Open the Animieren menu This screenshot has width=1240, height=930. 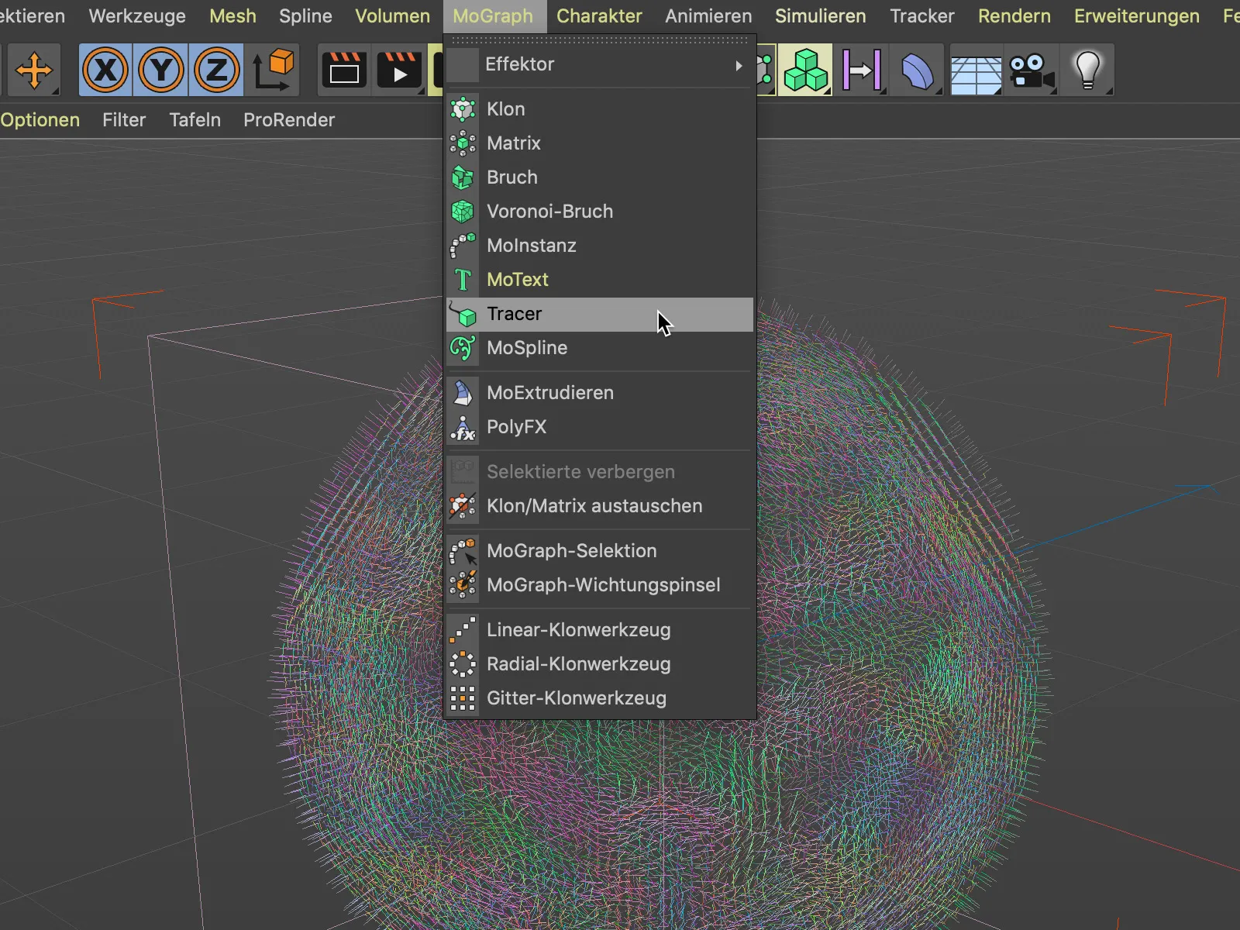coord(708,16)
